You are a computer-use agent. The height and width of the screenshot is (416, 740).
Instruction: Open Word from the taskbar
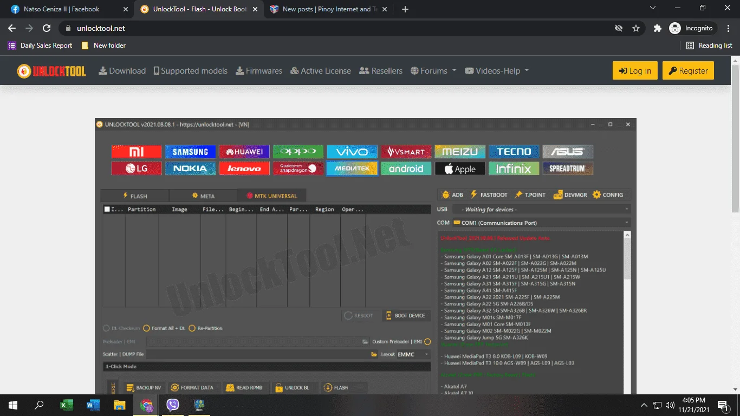93,405
